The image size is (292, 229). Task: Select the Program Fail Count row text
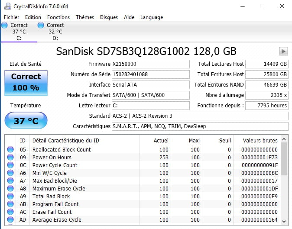pyautogui.click(x=55, y=204)
